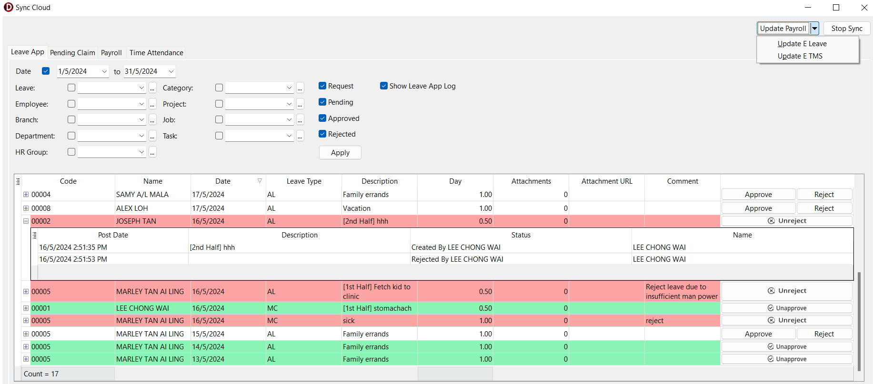Approve ALEX LOH's Vacation leave

758,208
